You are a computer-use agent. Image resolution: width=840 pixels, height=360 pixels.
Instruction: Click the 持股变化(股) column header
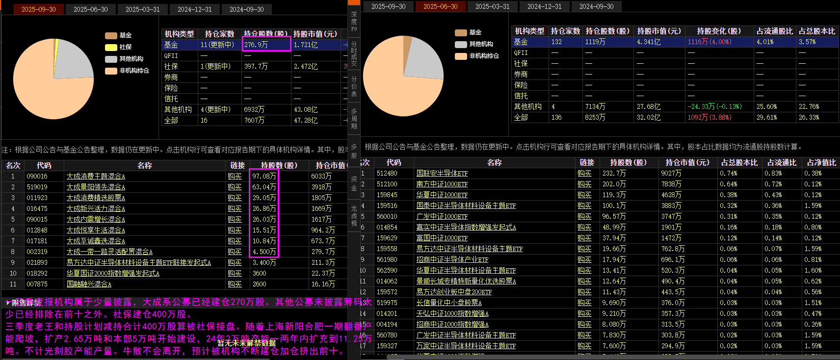(719, 31)
